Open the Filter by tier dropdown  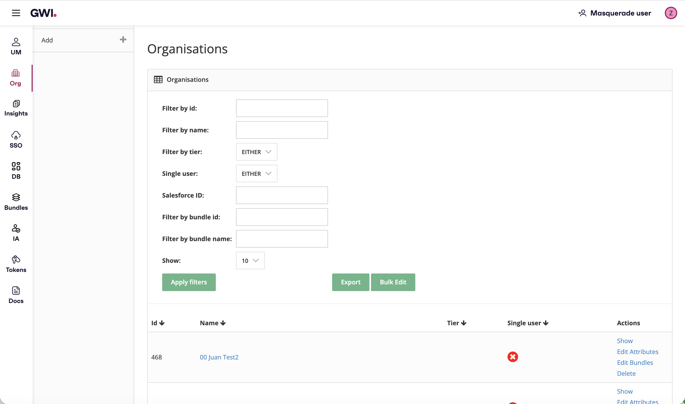[x=256, y=152]
